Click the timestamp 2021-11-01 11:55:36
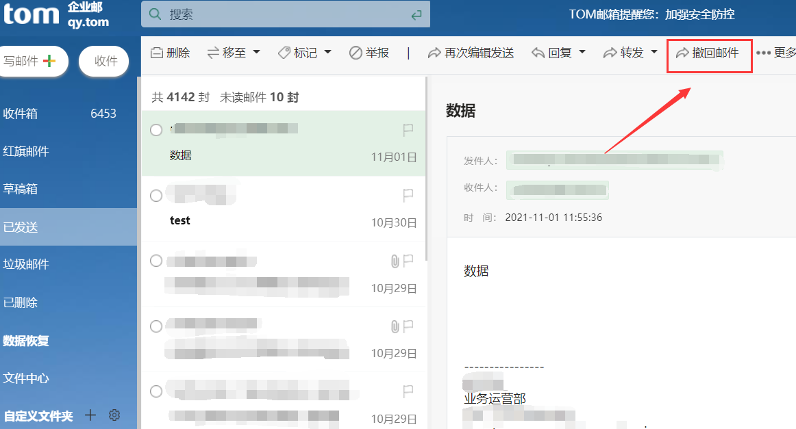The height and width of the screenshot is (429, 796). point(554,218)
